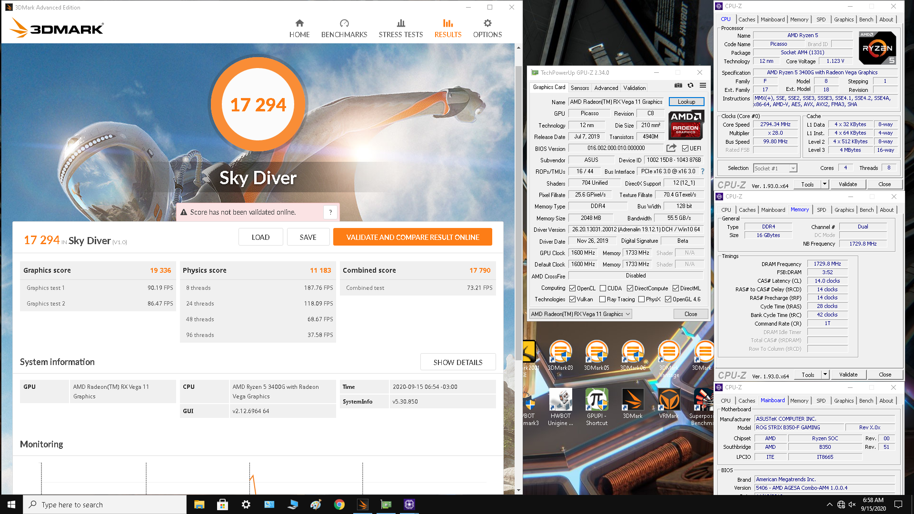Toggle DirectML checkbox in GPU-Z

676,288
